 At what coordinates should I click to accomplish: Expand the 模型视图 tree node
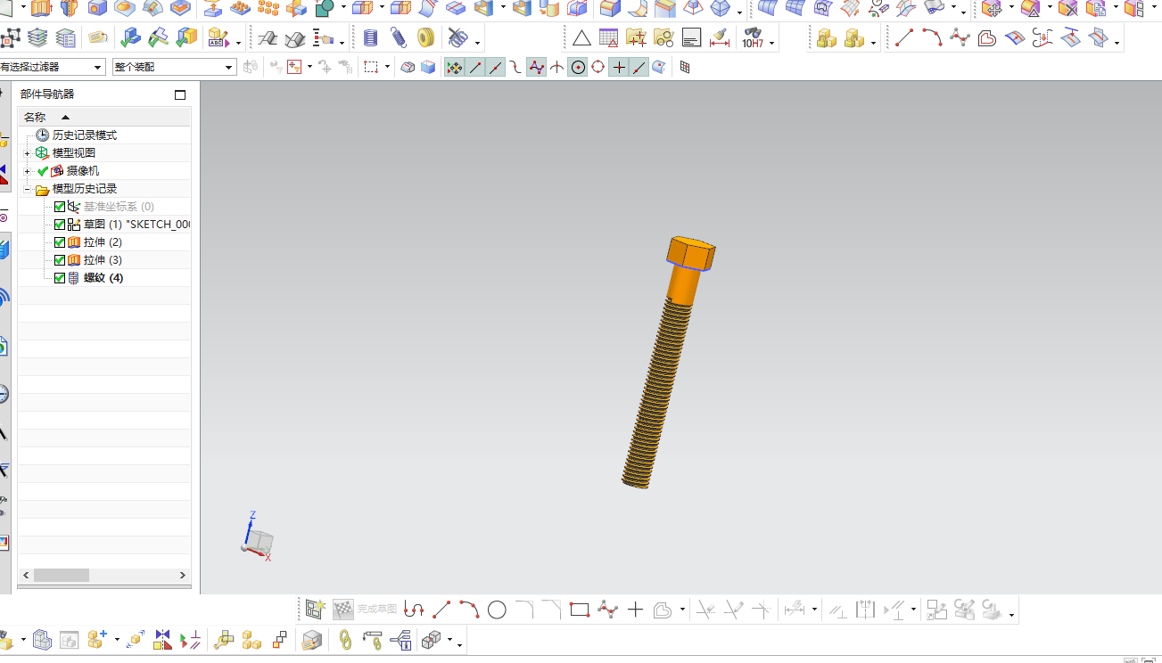tap(27, 153)
